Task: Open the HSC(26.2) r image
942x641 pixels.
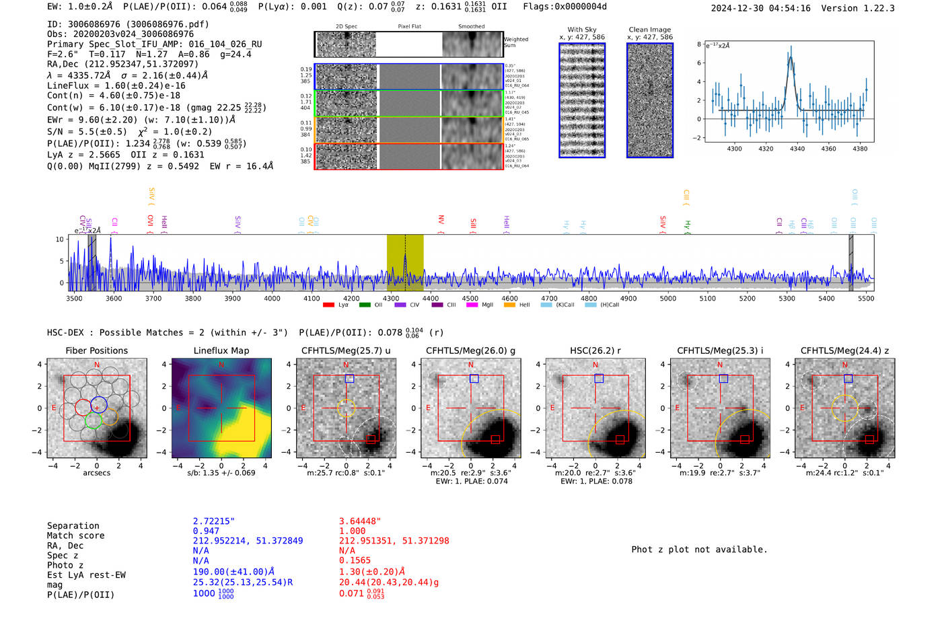Action: pyautogui.click(x=595, y=408)
